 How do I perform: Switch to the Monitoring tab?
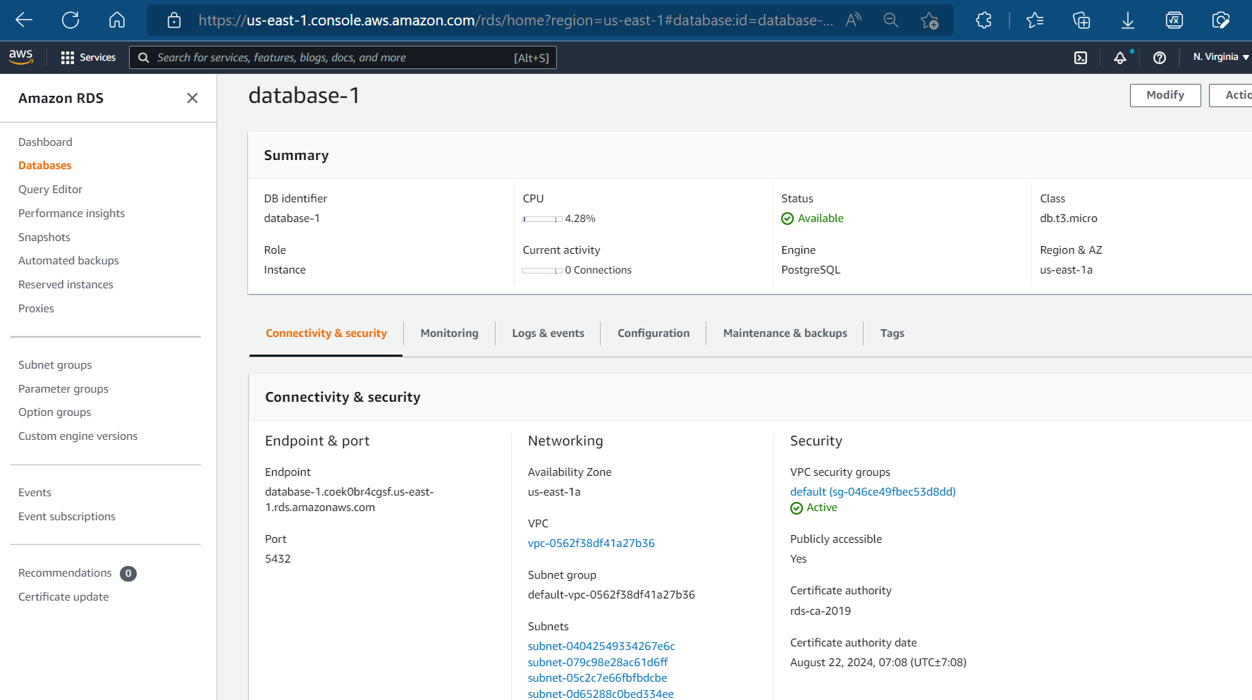pos(450,333)
